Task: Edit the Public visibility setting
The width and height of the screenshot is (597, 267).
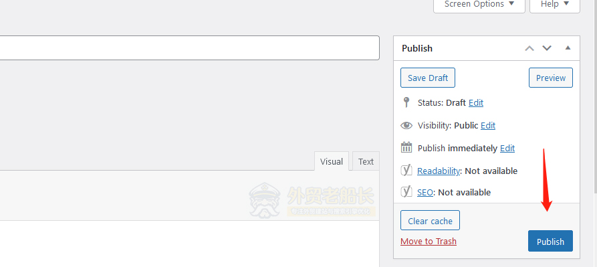Action: coord(488,125)
